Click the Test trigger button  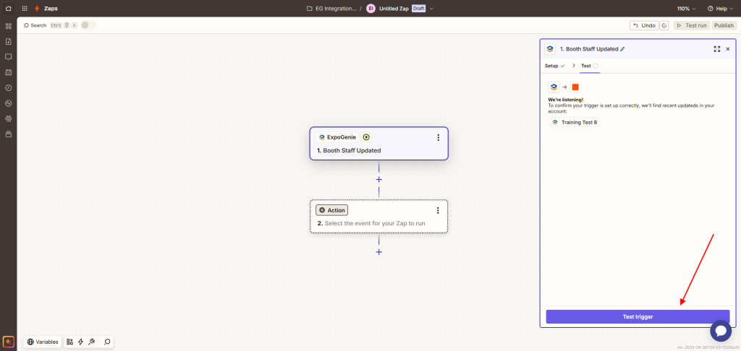tap(638, 316)
